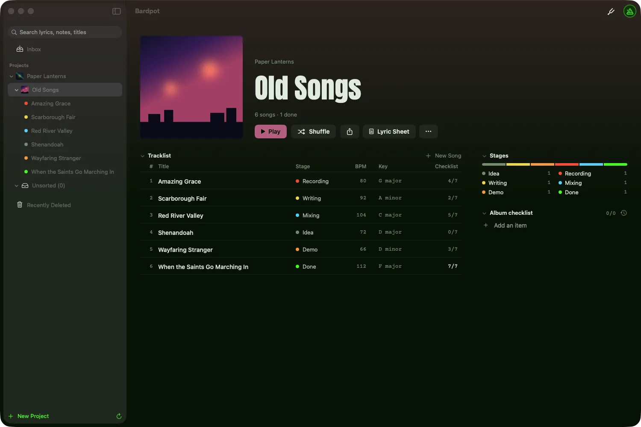Click the blue dot next to Red River Valley in sidebar
Screen dimensions: 641x427
26,131
